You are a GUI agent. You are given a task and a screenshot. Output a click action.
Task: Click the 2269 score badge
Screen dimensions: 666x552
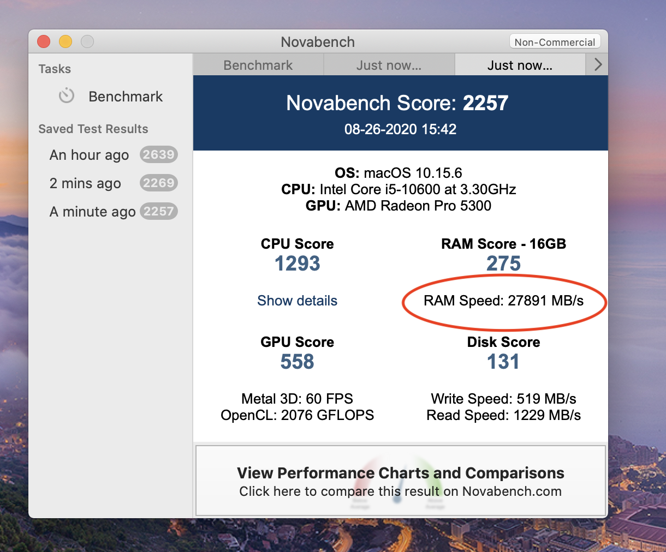coord(158,183)
